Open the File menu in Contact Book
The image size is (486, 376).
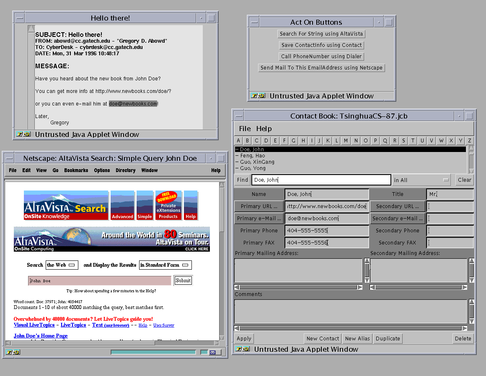[245, 129]
